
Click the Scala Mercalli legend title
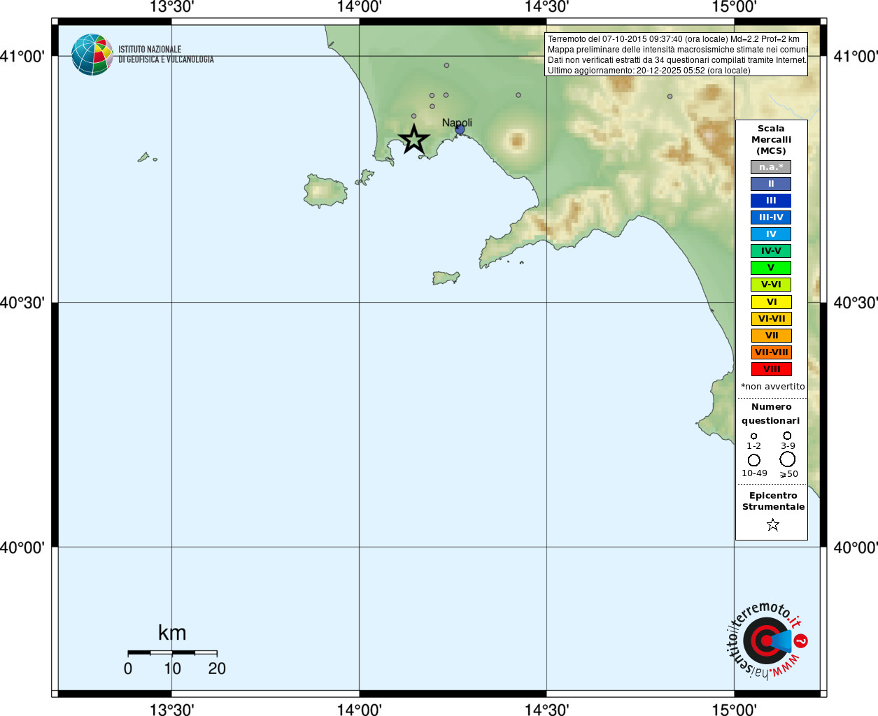coord(771,140)
